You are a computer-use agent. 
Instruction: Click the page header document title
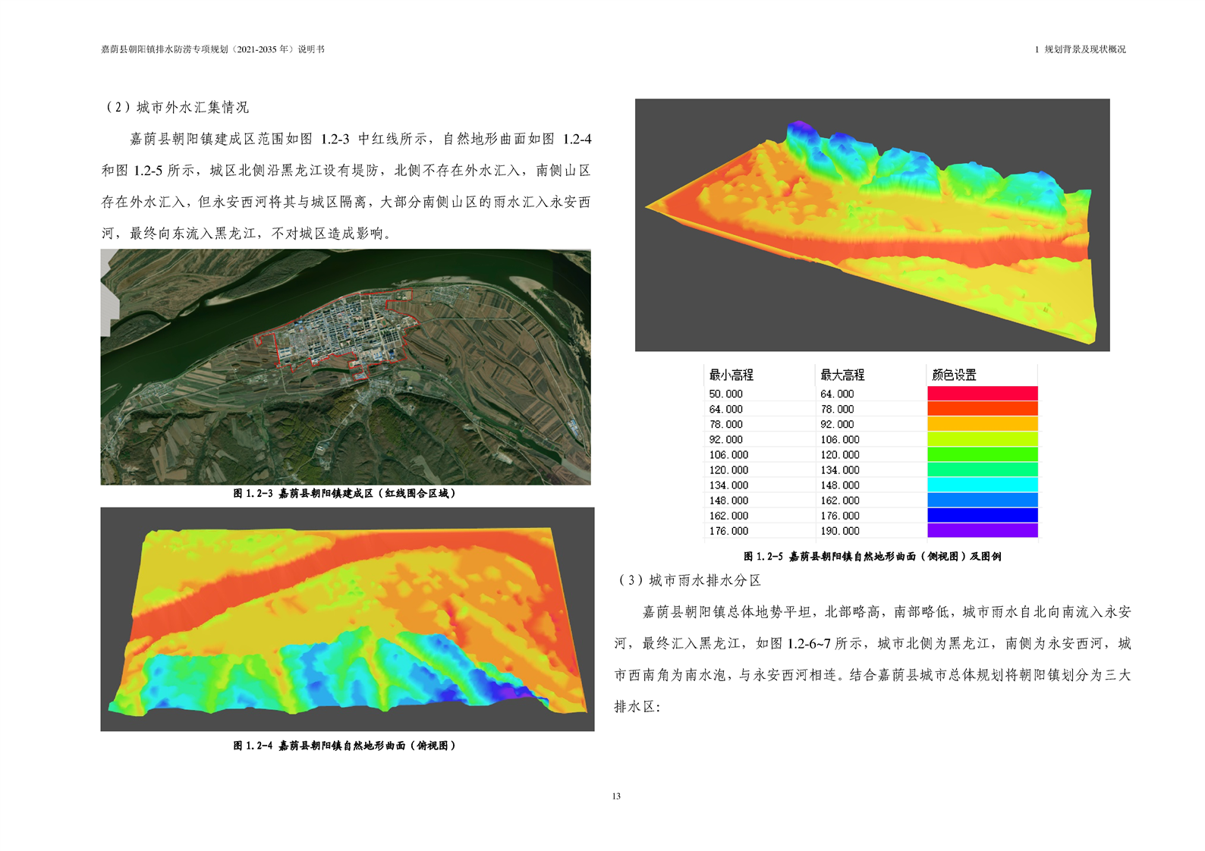(x=212, y=49)
